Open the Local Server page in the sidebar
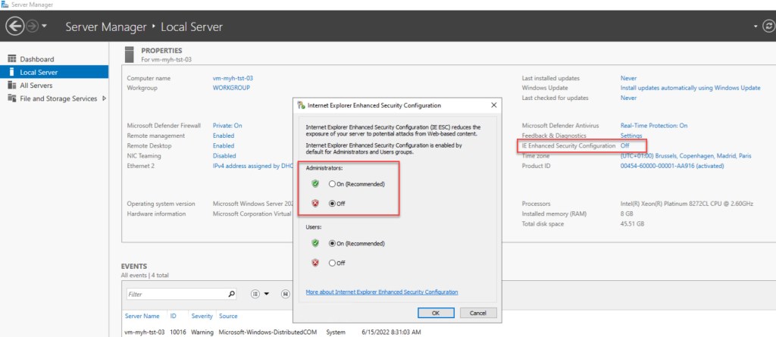 click(39, 73)
